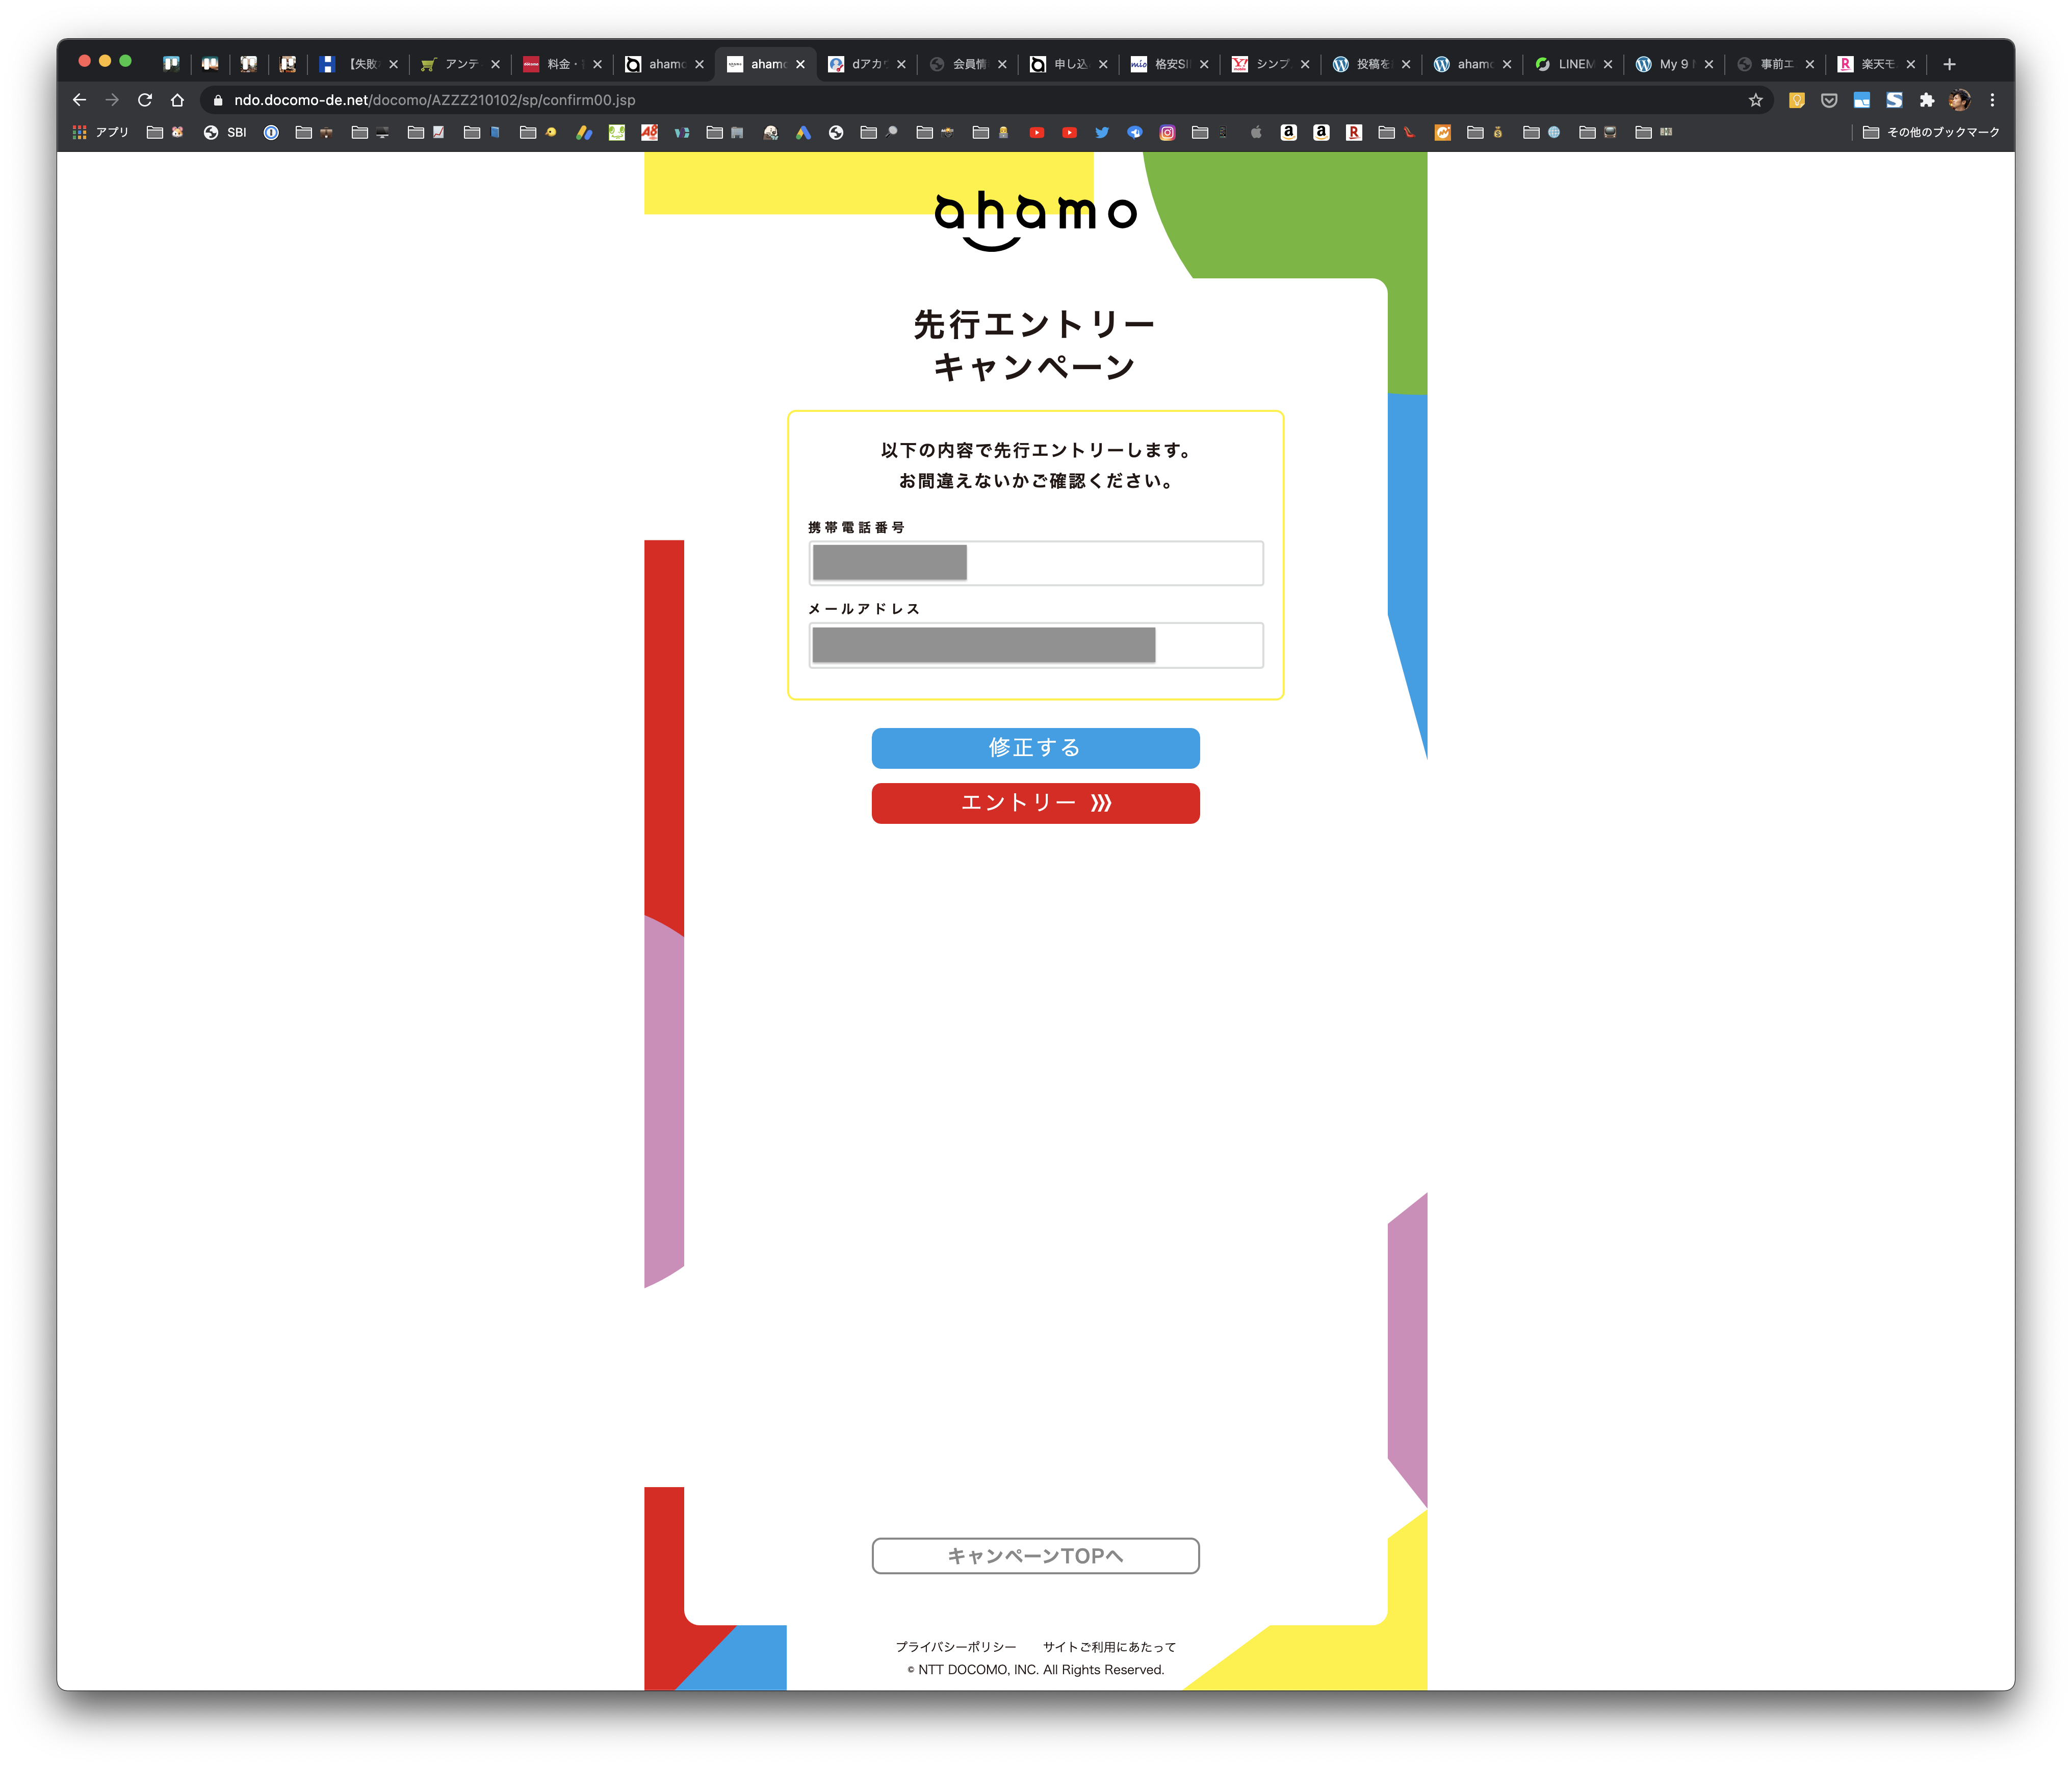Open the blue S extension icon
2072x1766 pixels.
1894,100
